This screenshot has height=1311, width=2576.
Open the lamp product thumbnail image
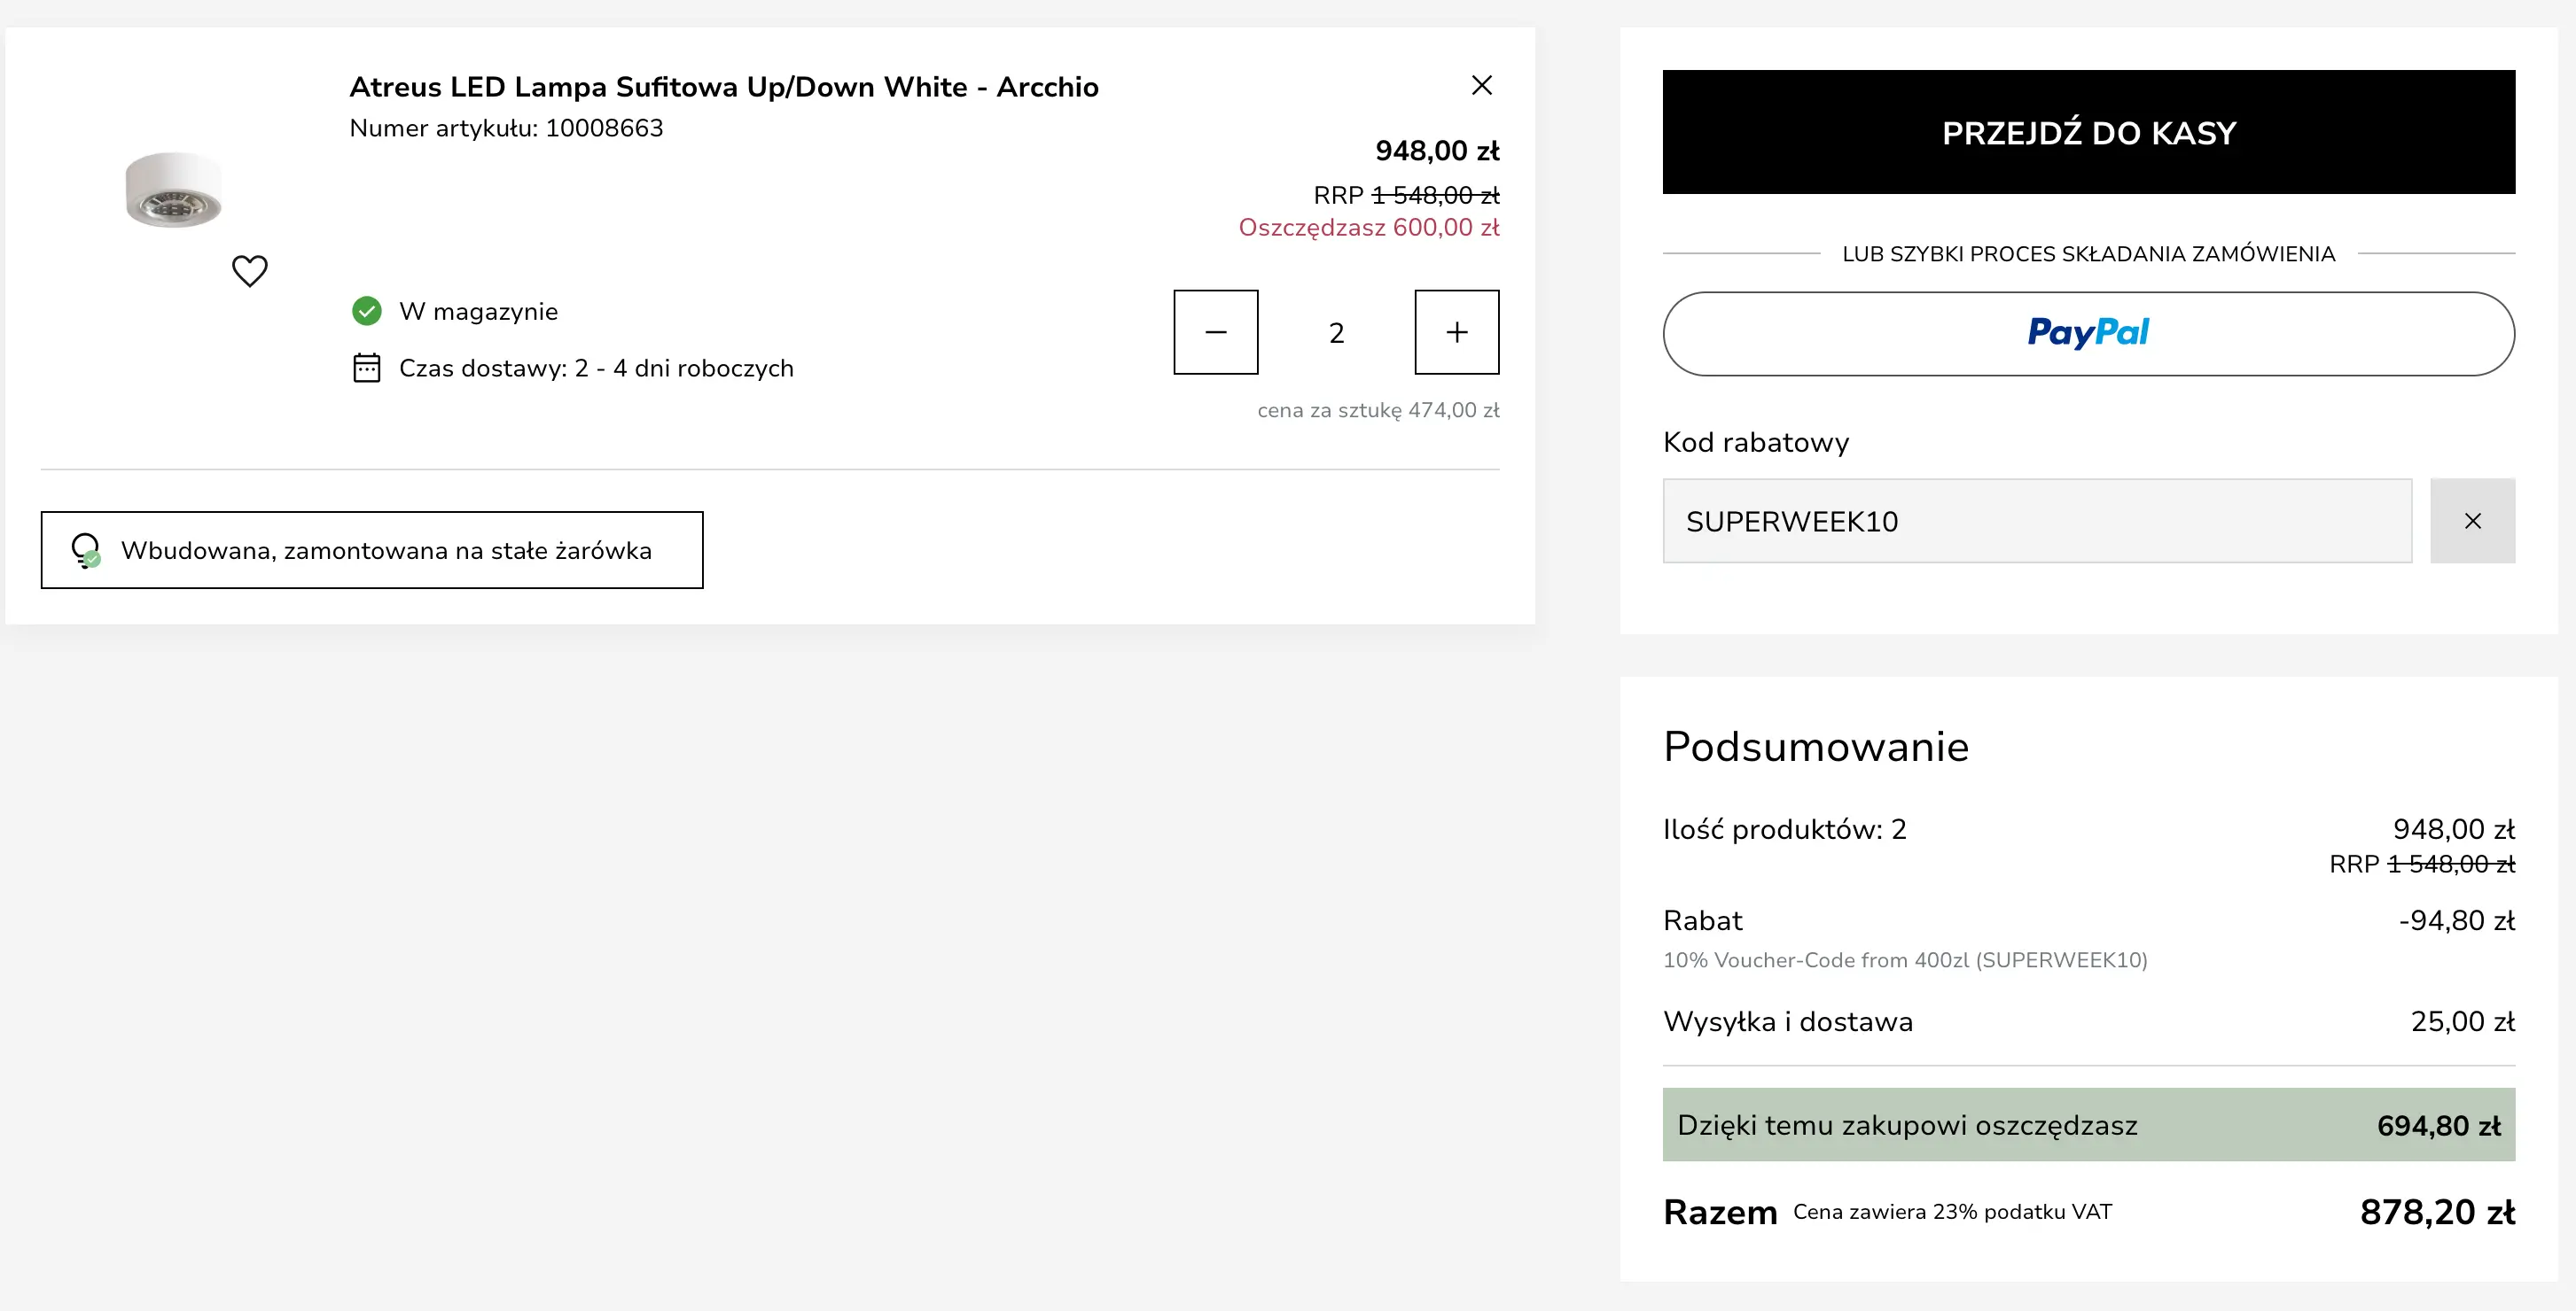point(174,190)
